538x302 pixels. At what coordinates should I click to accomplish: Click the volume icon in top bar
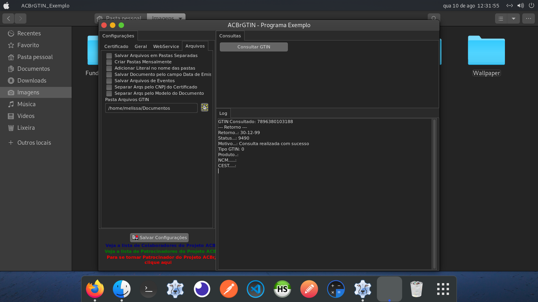[520, 6]
